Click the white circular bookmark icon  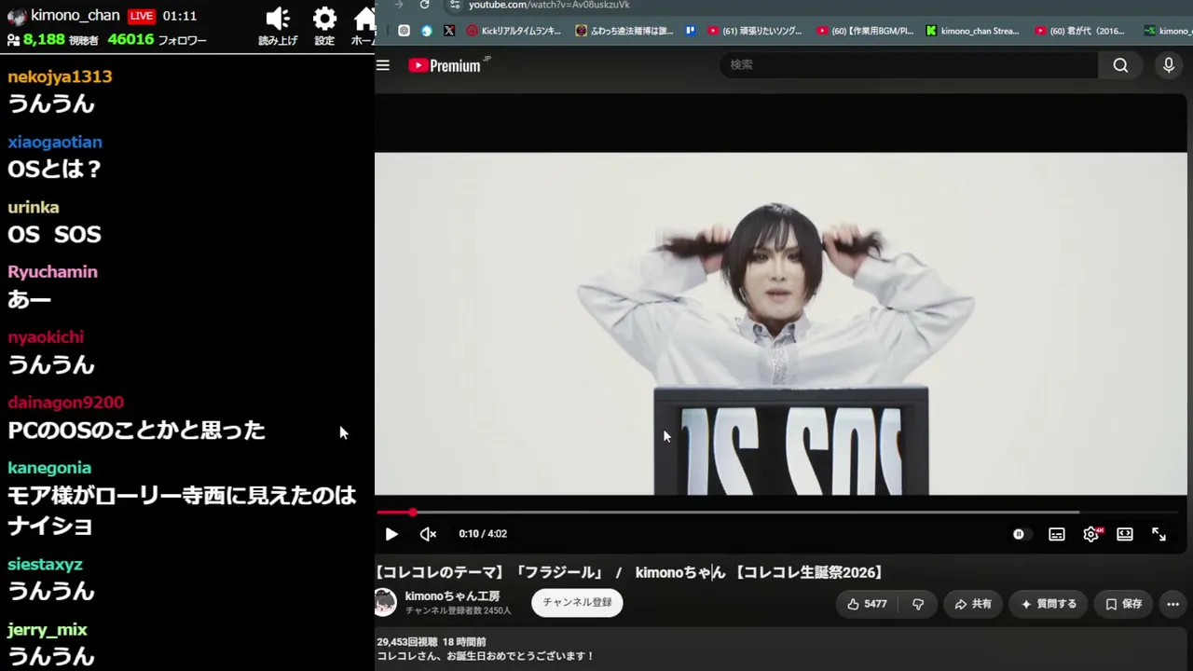(404, 31)
